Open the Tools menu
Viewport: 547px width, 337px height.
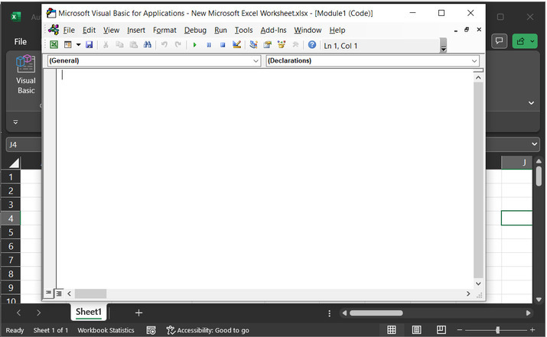click(x=243, y=31)
